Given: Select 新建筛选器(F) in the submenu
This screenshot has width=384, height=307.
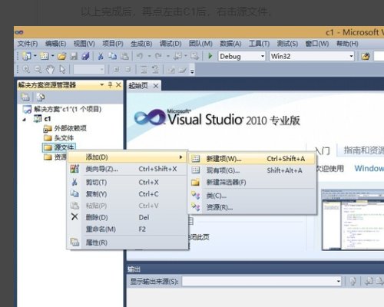Looking at the screenshot, I should click(252, 182).
